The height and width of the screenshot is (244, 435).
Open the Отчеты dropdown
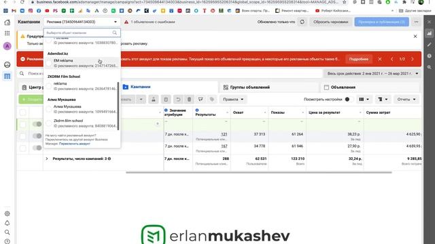406,100
